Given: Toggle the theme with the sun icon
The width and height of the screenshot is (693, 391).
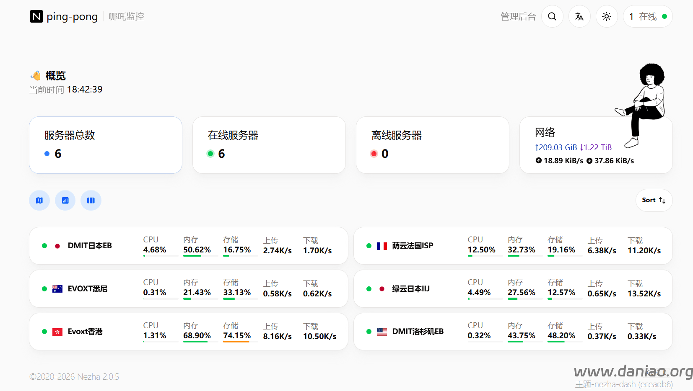Looking at the screenshot, I should pos(607,16).
